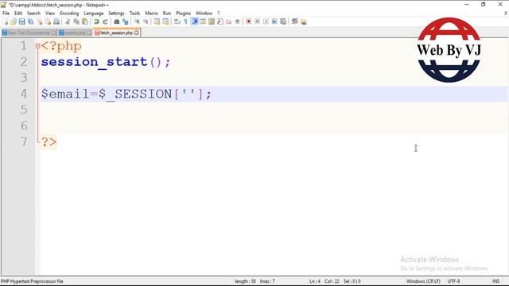Open the user defined language dialog icon

pyautogui.click(x=203, y=21)
